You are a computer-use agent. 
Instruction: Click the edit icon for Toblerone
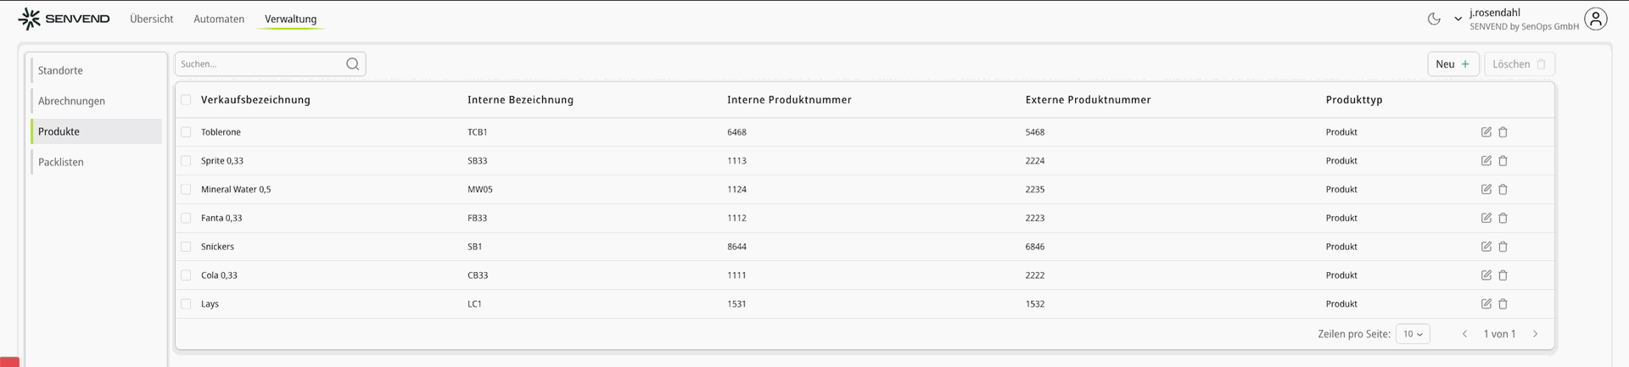tap(1486, 132)
